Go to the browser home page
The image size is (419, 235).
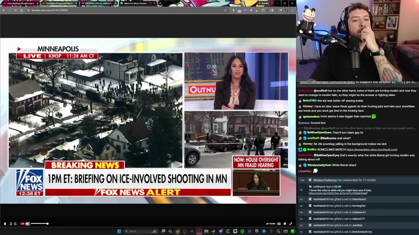coord(21,10)
